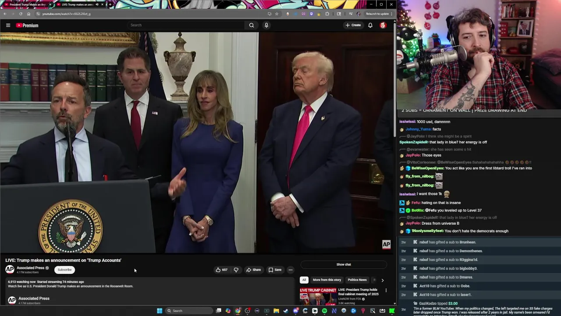561x316 pixels.
Task: Open the browser extensions puzzle icon
Action: 327,14
